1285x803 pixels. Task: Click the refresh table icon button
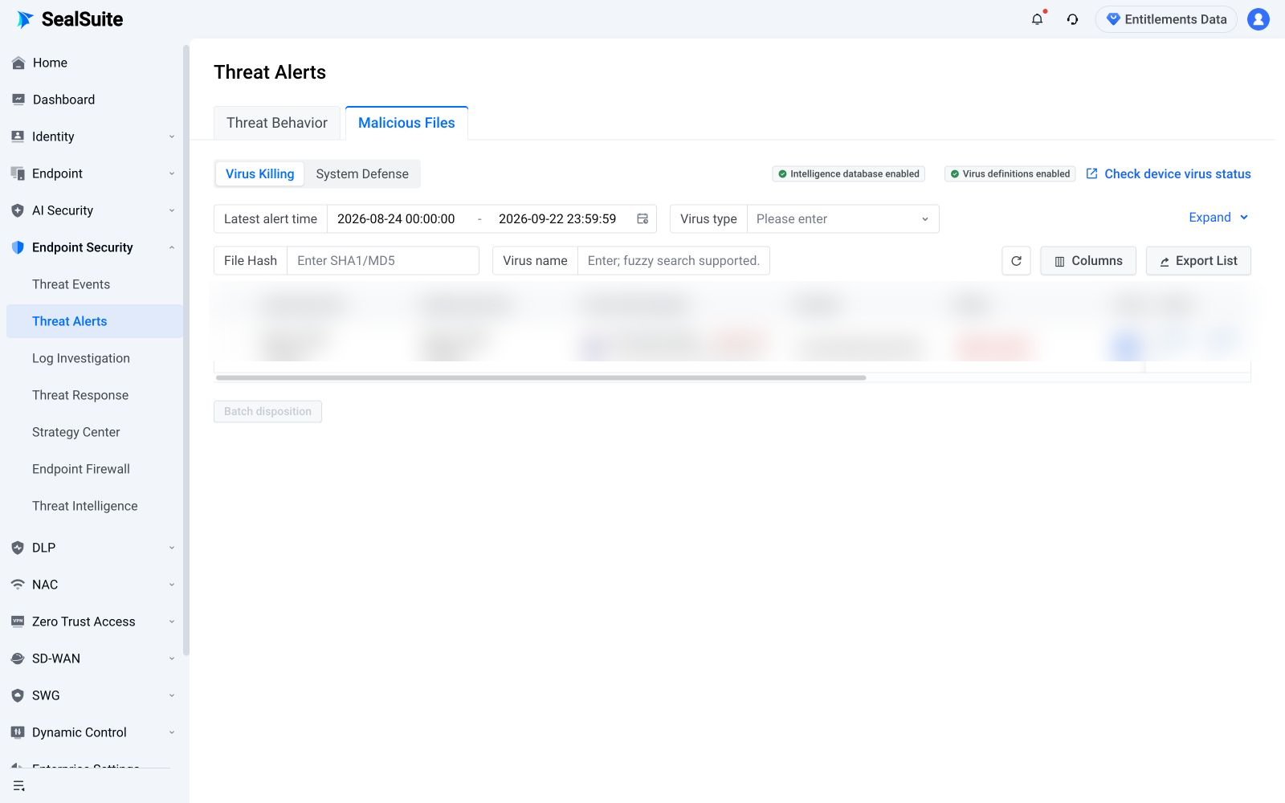tap(1016, 261)
